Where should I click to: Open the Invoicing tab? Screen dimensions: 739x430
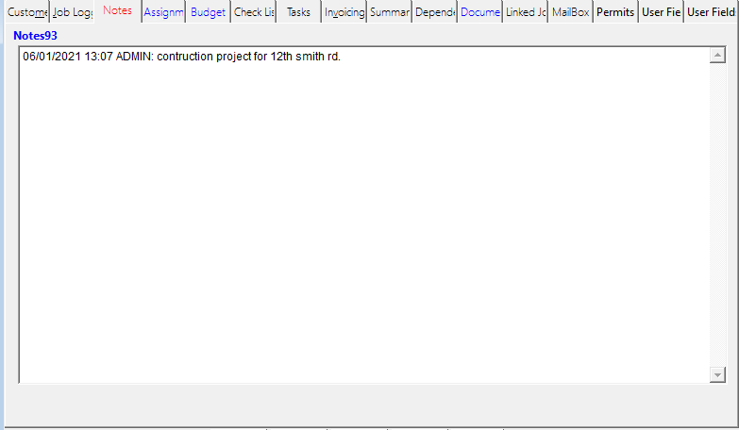click(x=344, y=12)
